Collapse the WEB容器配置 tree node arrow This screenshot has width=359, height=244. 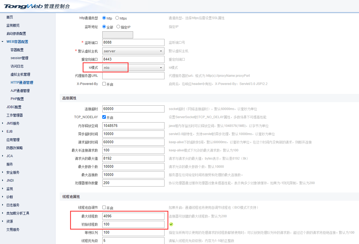2,42
